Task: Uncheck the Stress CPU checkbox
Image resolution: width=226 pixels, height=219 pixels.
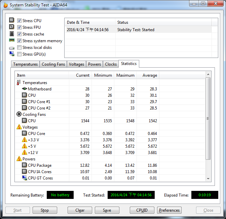Action: click(20, 21)
